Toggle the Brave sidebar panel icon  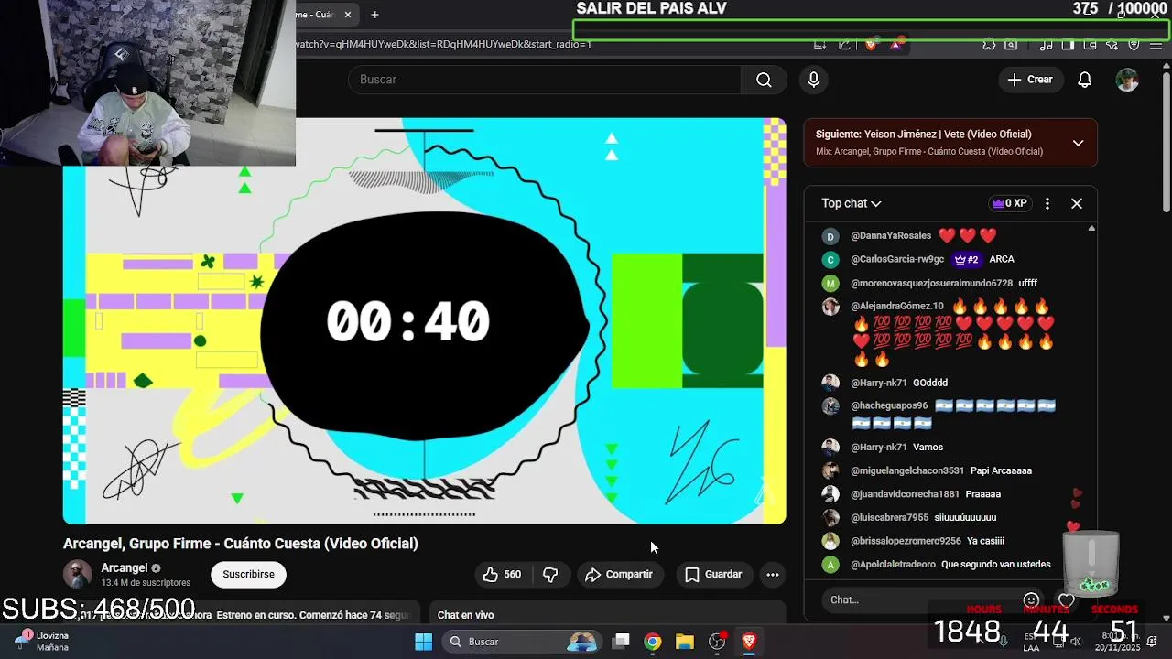pyautogui.click(x=1068, y=44)
